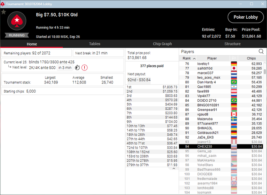Click the red exclamation alert icon
Image resolution: width=267 pixels, height=195 pixels.
84,67
